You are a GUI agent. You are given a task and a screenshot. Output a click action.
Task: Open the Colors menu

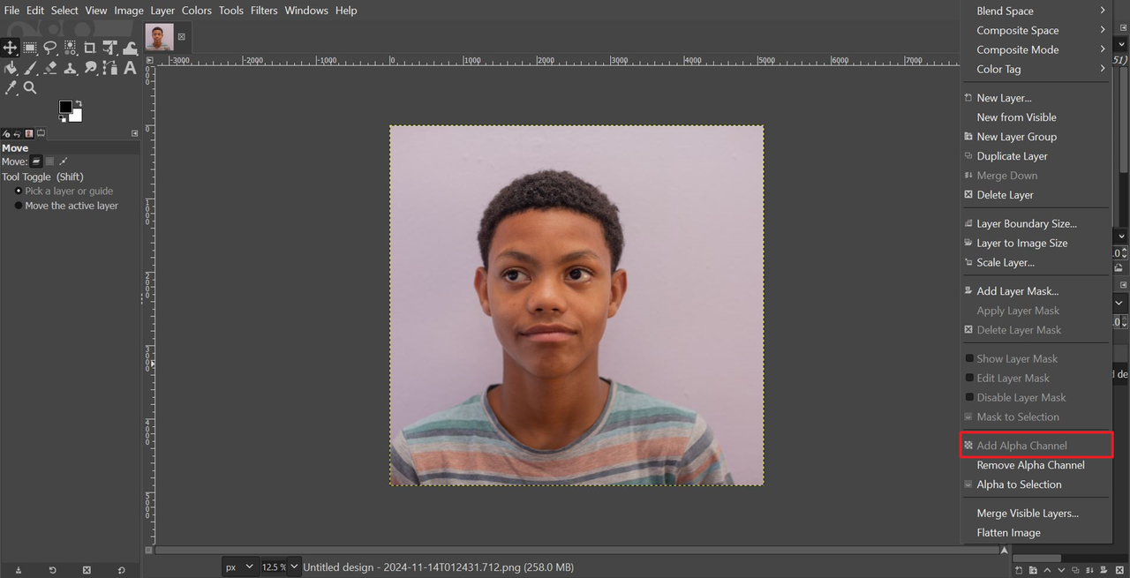(x=197, y=11)
